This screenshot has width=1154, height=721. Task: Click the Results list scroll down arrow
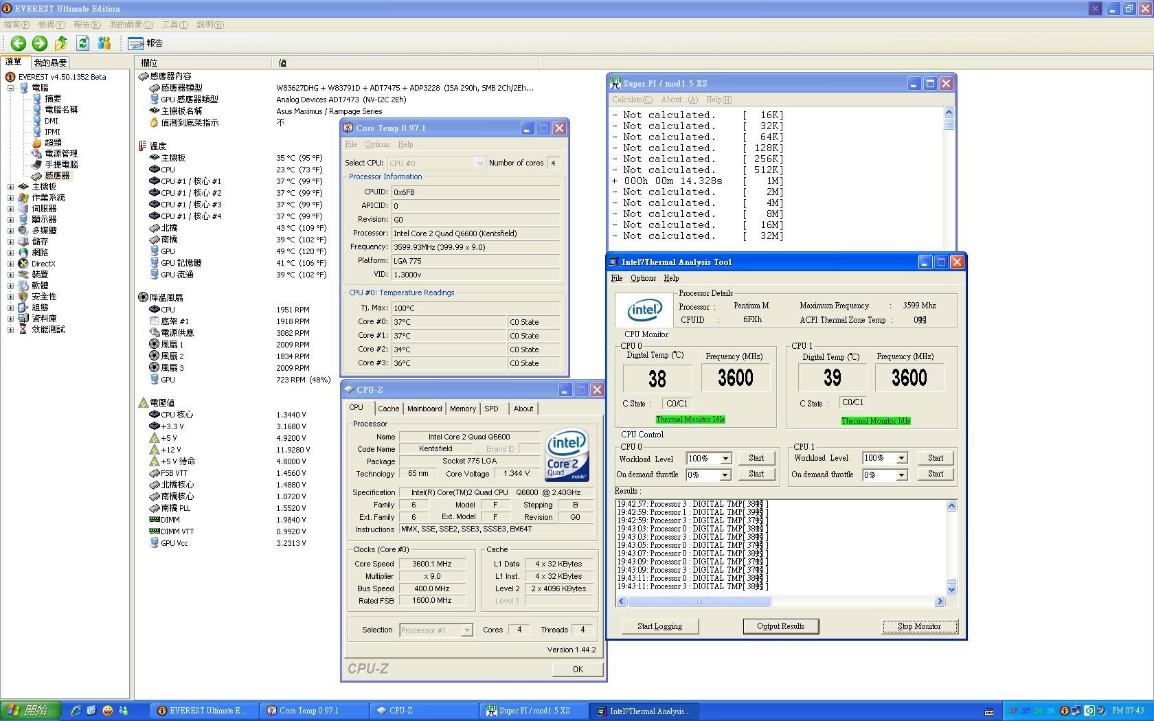tap(951, 589)
